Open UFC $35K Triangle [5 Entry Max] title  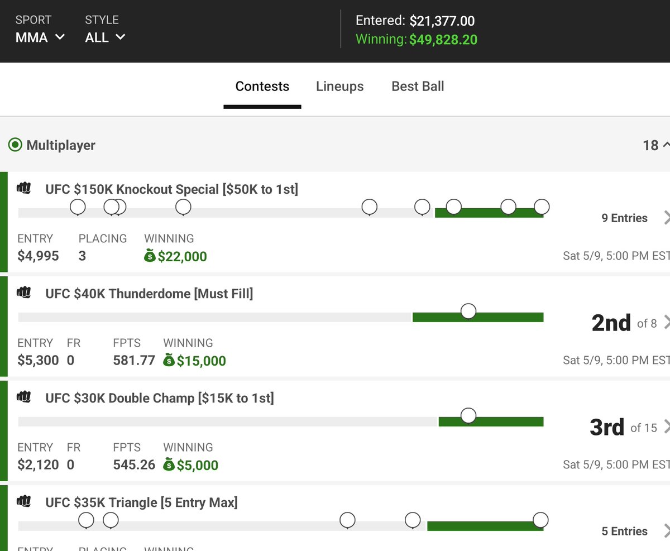tap(141, 502)
